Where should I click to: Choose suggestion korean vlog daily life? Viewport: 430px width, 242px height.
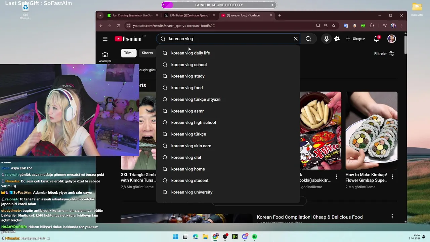pyautogui.click(x=228, y=53)
